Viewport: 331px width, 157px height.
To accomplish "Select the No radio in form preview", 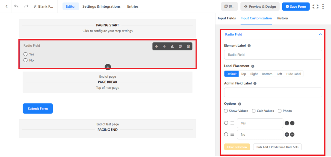I will (x=26, y=60).
